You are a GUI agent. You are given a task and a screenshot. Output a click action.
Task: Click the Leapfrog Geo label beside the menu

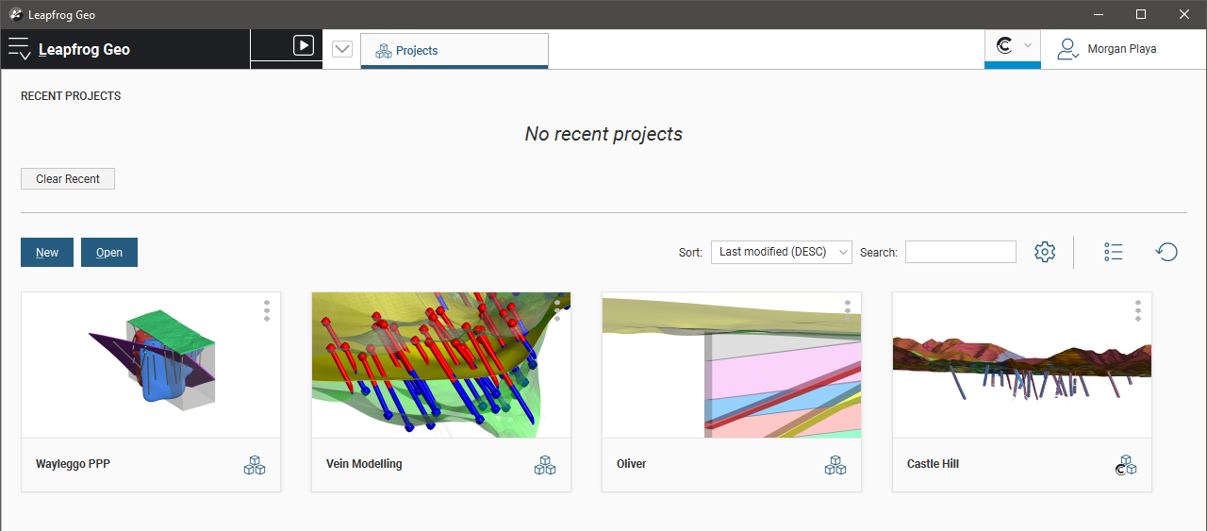84,50
